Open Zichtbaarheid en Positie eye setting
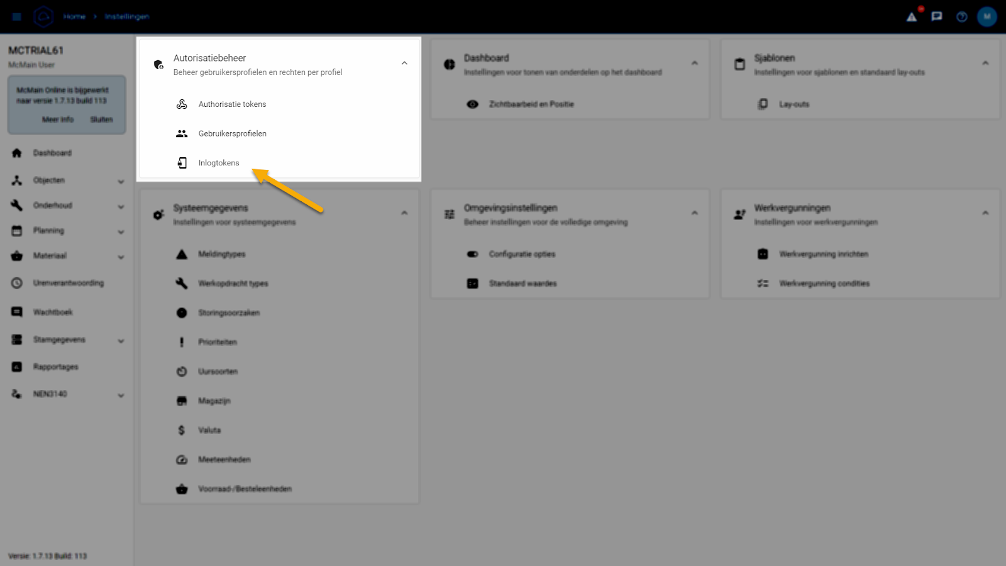The width and height of the screenshot is (1006, 566). (531, 104)
